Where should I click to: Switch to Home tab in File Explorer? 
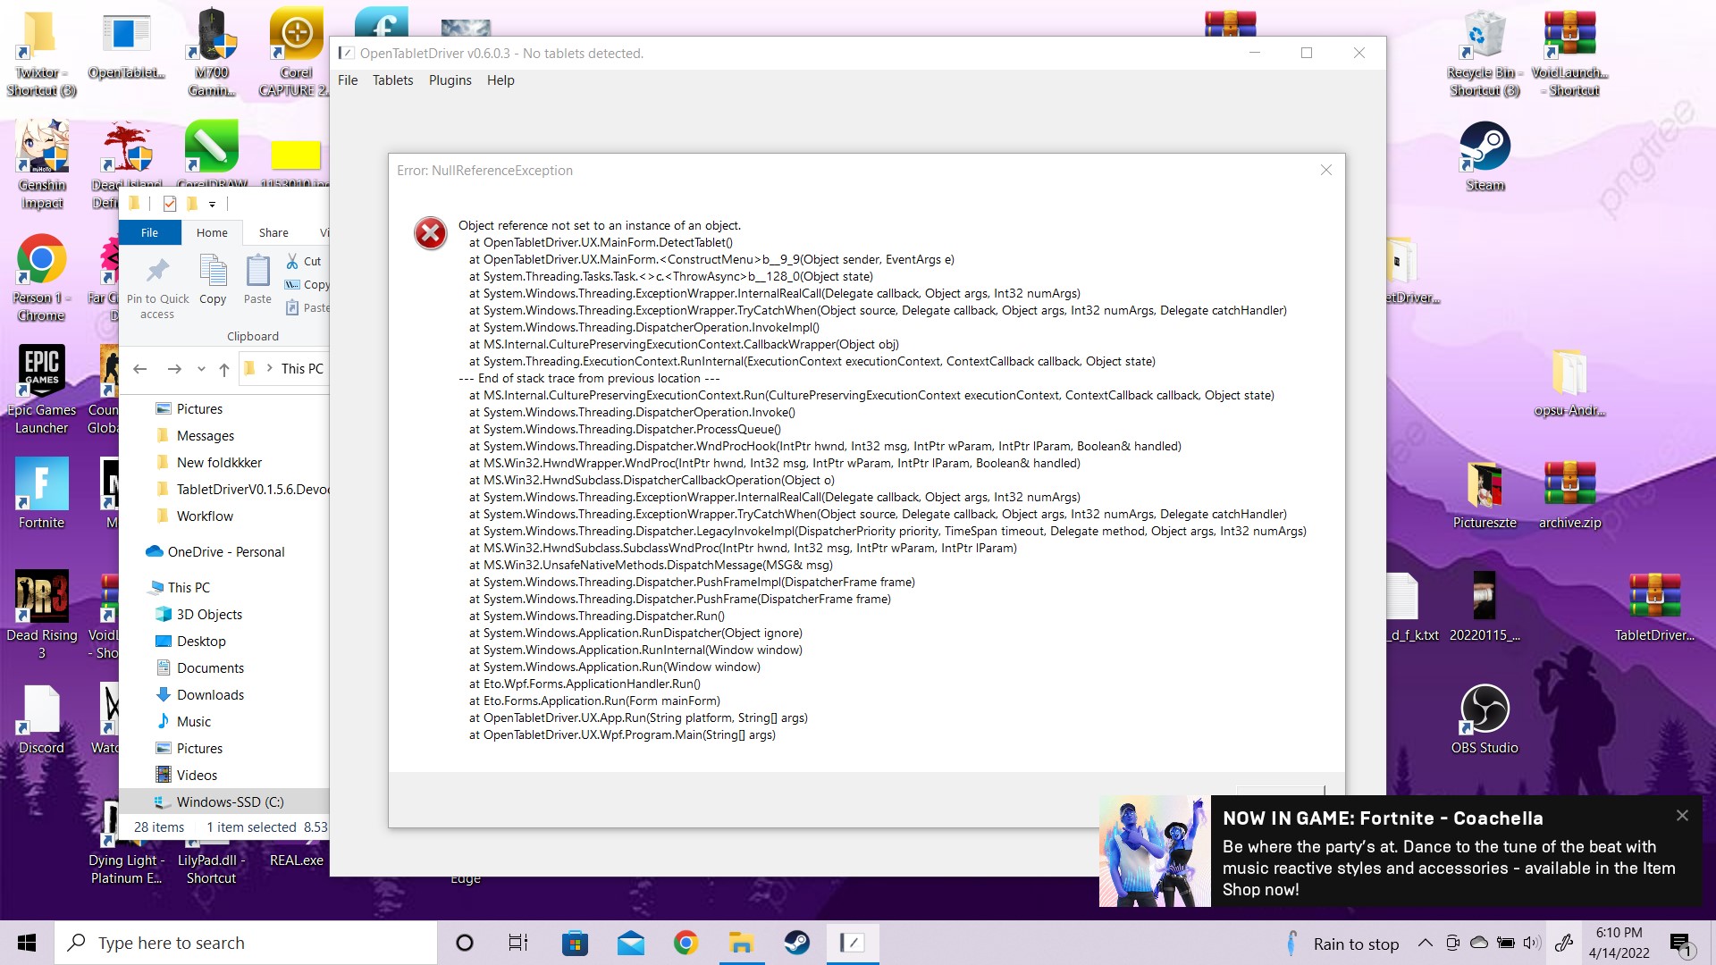click(x=212, y=232)
